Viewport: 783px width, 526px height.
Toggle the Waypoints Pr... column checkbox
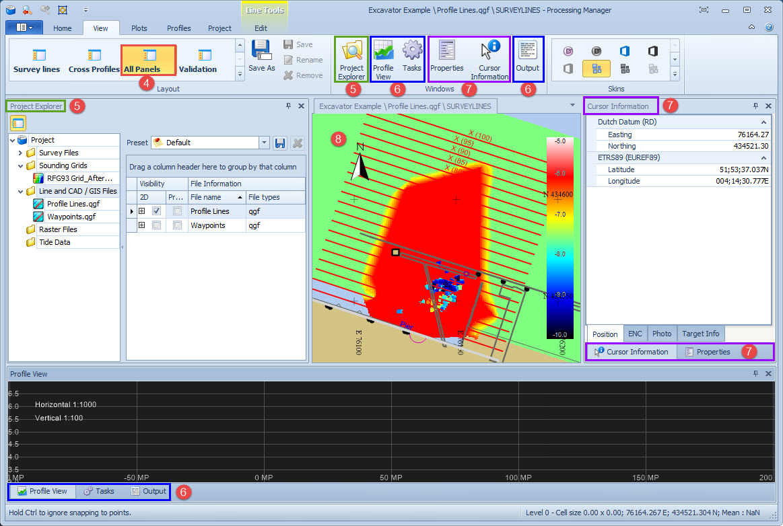click(x=177, y=226)
